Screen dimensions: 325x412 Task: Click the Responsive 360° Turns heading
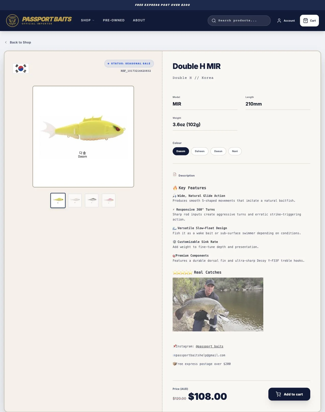tap(196, 210)
